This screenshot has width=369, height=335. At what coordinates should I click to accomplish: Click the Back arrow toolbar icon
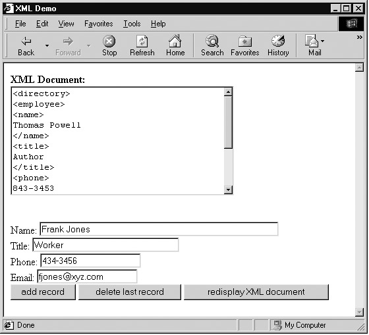pyautogui.click(x=26, y=41)
